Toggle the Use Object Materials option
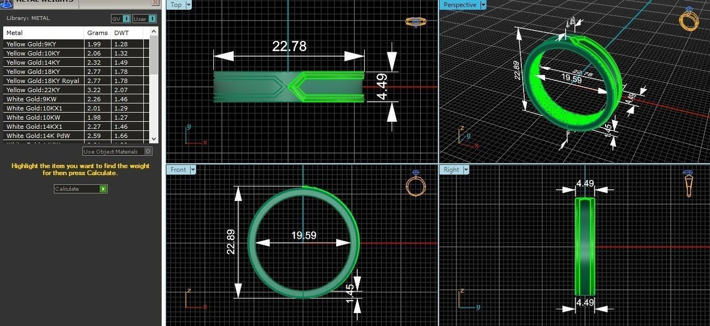This screenshot has height=326, width=710. tap(117, 151)
